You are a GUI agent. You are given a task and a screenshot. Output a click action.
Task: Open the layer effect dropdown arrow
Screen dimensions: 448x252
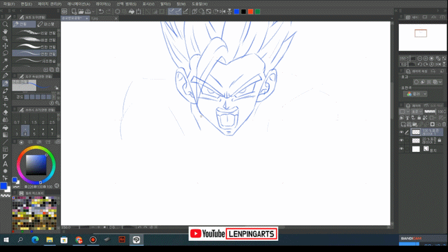pyautogui.click(x=440, y=82)
